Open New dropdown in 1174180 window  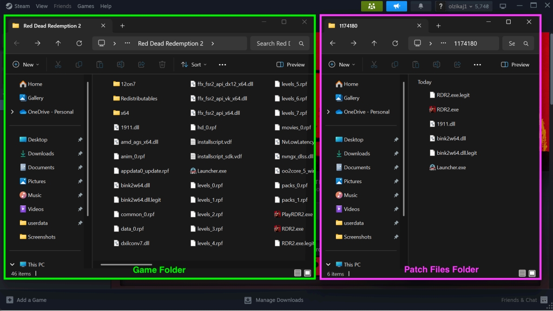click(x=342, y=65)
